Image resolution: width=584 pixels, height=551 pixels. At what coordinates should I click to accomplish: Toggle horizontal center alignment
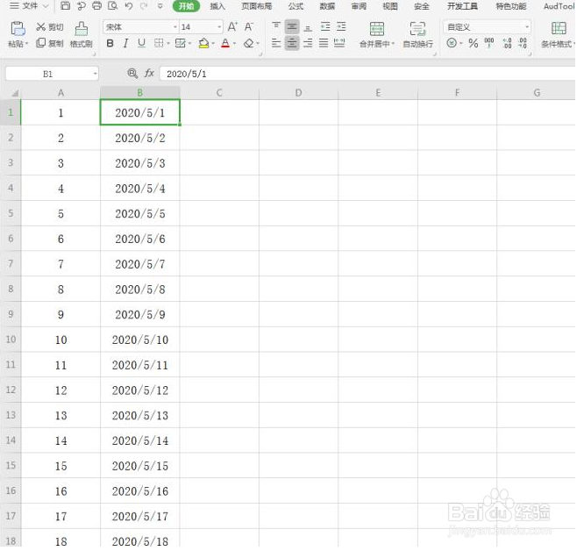[x=292, y=43]
